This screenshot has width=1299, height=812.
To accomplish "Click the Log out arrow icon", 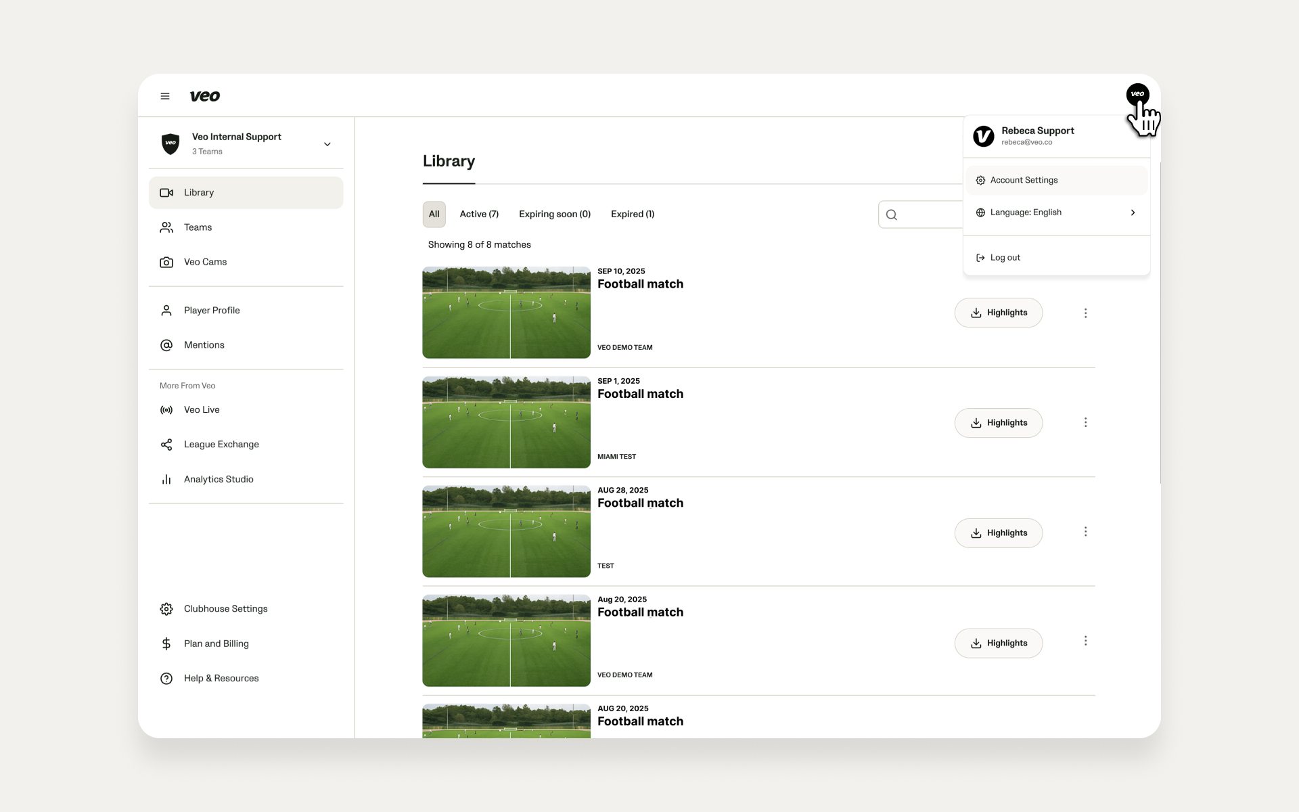I will [980, 258].
